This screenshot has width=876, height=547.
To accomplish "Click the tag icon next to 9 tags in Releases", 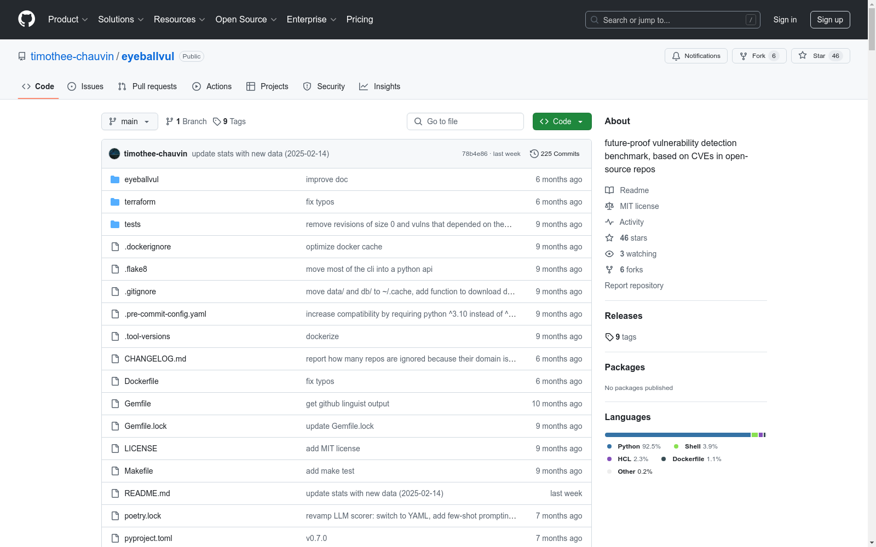I will (609, 337).
